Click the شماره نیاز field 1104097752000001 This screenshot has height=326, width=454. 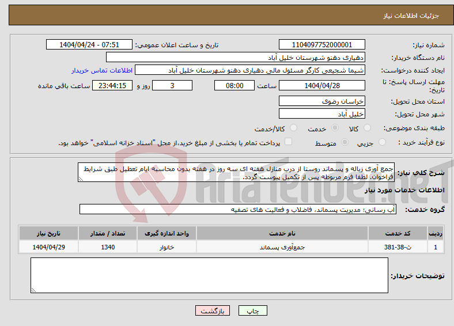click(321, 44)
